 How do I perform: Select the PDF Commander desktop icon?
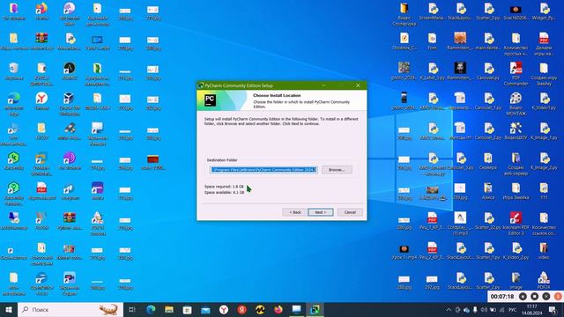coord(516,73)
